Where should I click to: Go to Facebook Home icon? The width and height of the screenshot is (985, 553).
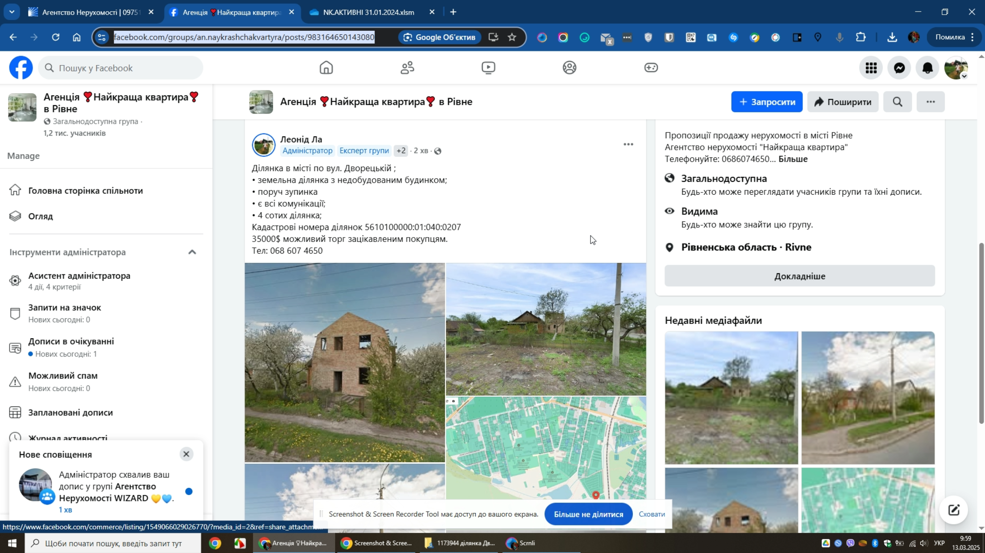326,68
